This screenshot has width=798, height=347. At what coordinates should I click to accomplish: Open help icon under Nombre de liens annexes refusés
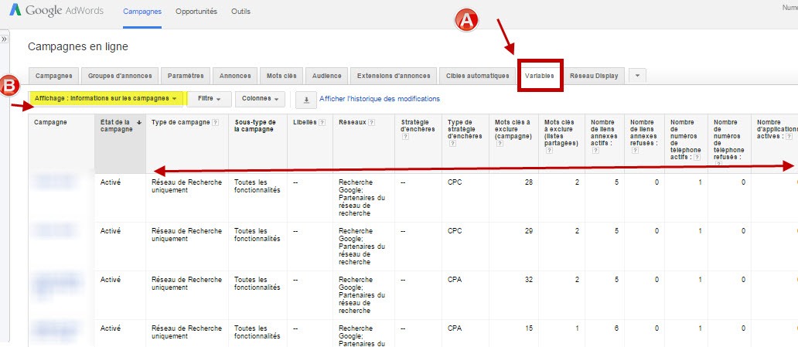click(634, 151)
